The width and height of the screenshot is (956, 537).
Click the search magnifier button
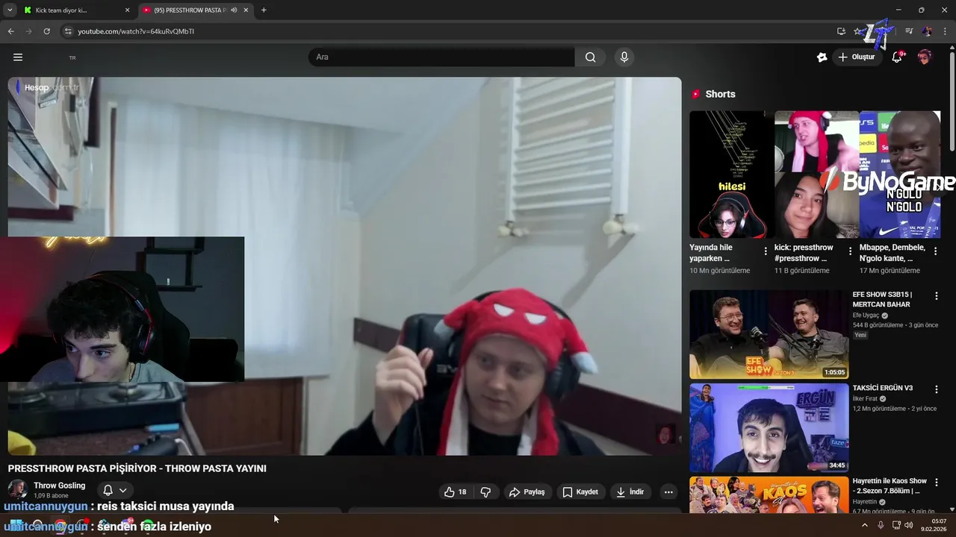point(590,57)
